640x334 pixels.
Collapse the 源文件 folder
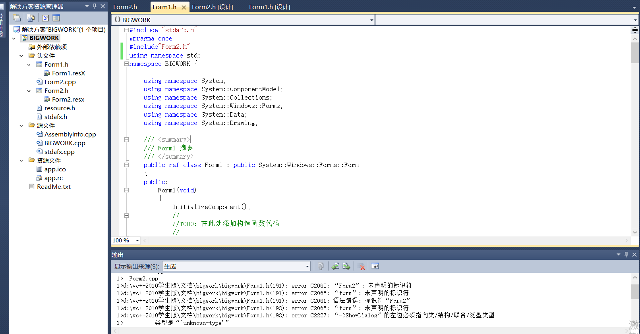pos(21,125)
